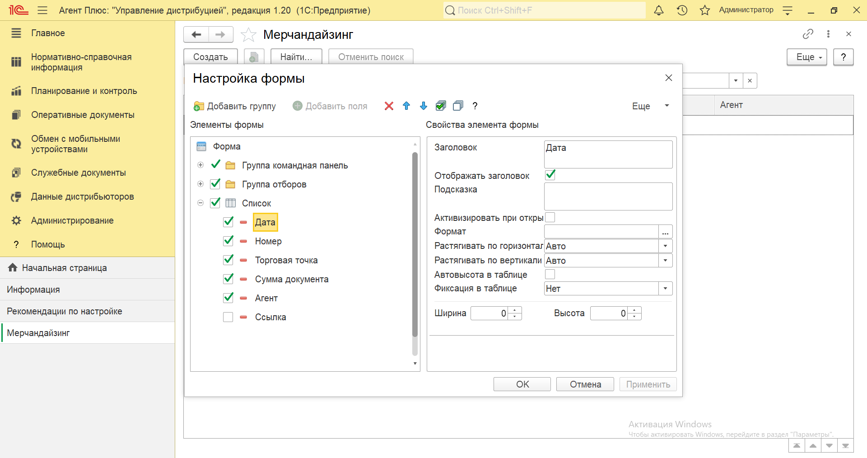Expand Группа командная панель node
Screen dimensions: 867x458
pos(200,165)
